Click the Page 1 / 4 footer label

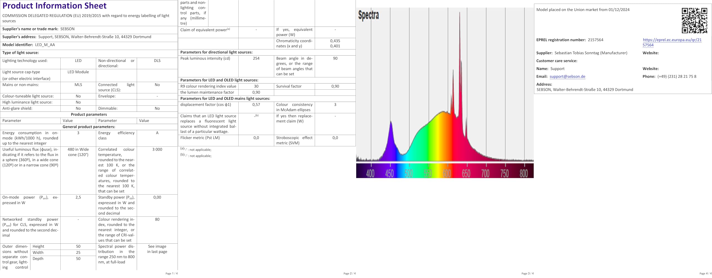point(171,274)
